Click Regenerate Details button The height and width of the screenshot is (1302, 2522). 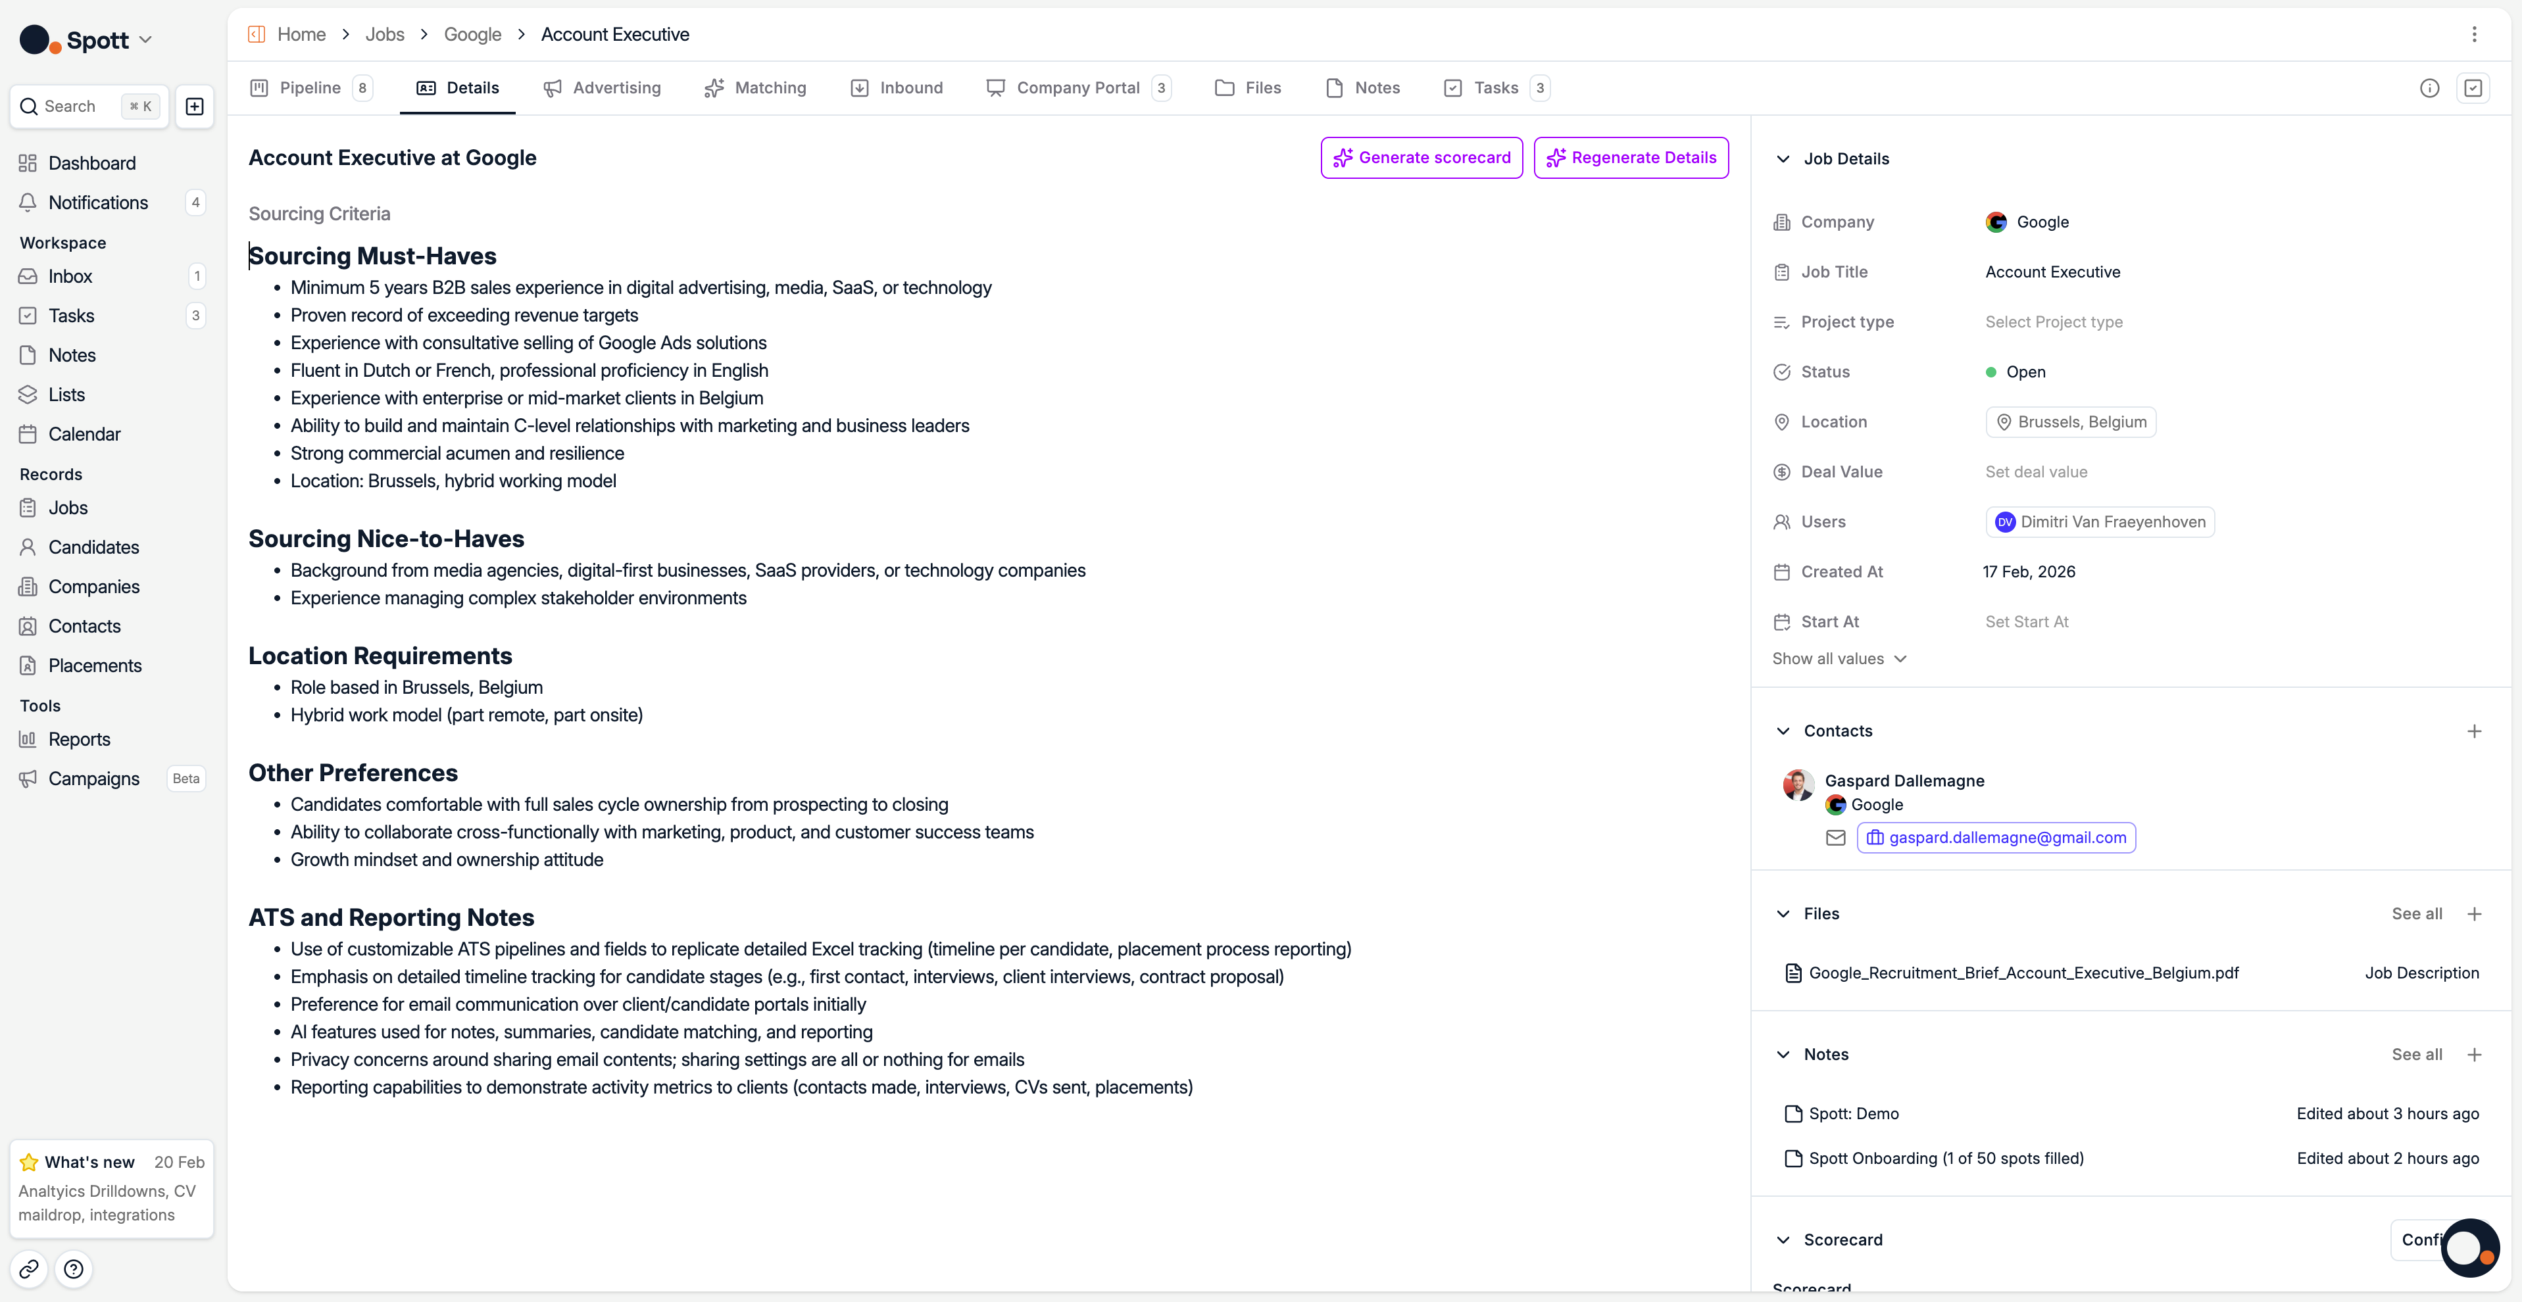click(1631, 158)
